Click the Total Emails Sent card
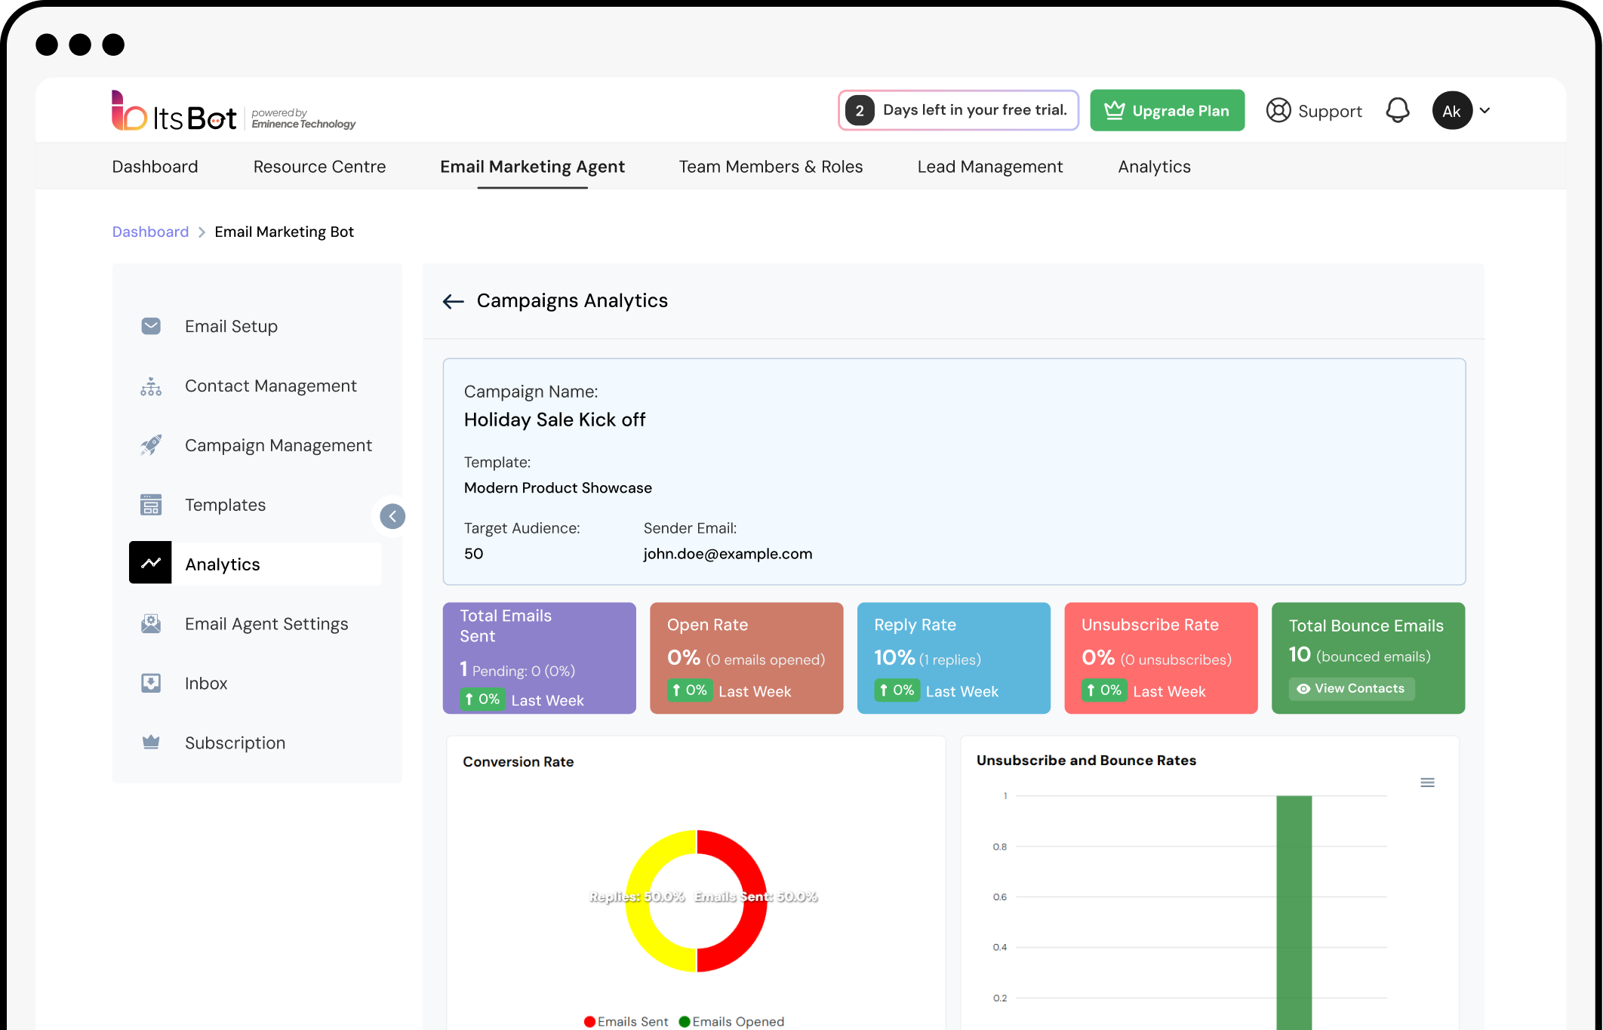 (x=539, y=658)
